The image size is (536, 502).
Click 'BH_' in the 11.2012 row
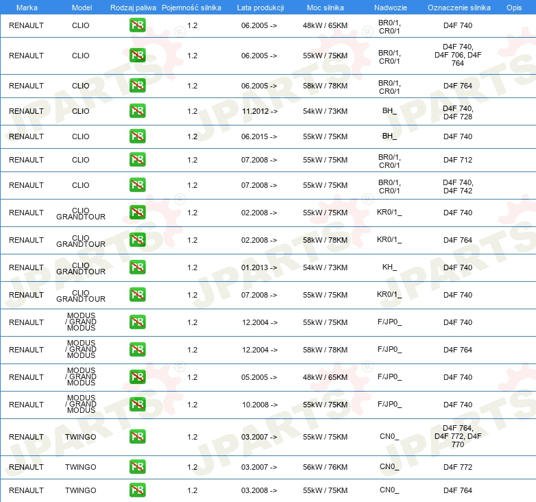(x=389, y=110)
